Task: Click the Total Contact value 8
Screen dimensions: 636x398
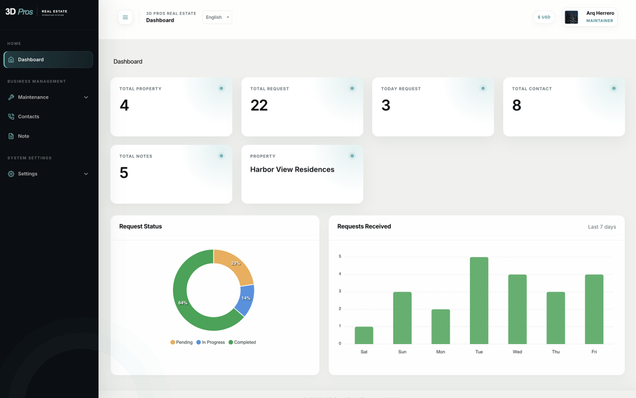Action: pyautogui.click(x=517, y=105)
